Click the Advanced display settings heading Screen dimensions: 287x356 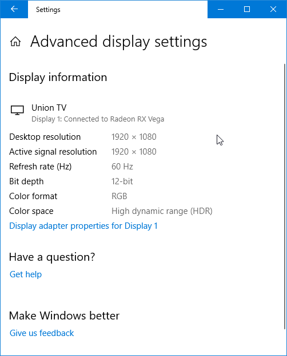coord(118,42)
